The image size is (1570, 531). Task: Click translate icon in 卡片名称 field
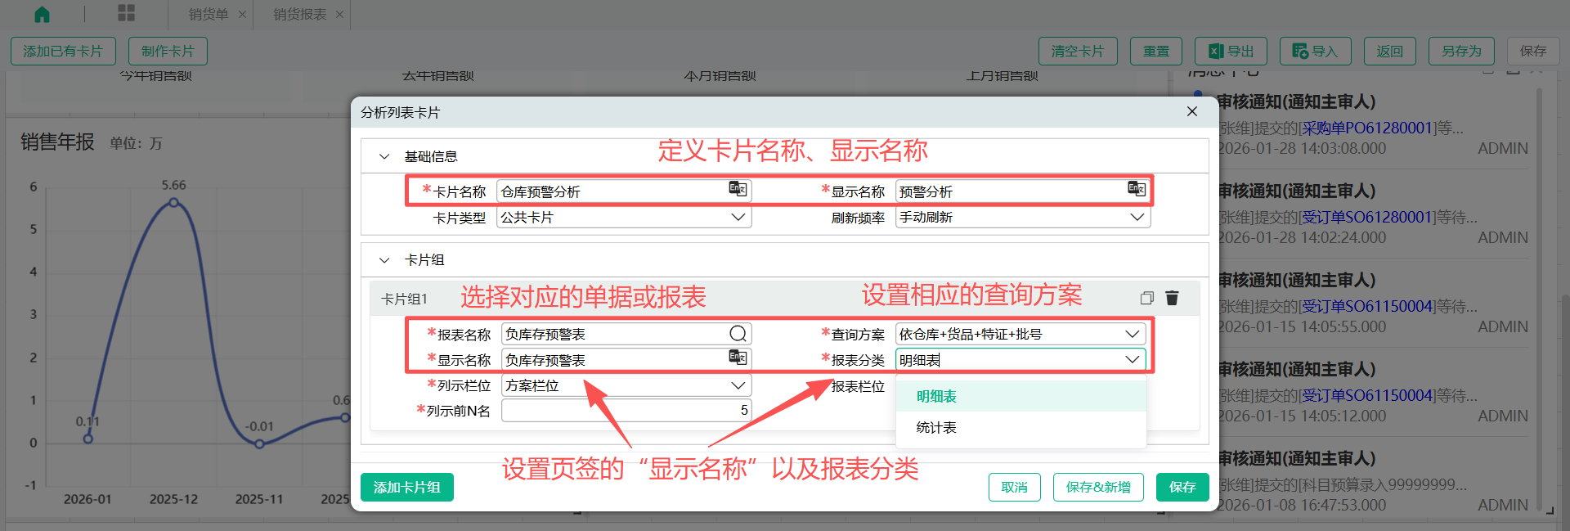pyautogui.click(x=738, y=189)
